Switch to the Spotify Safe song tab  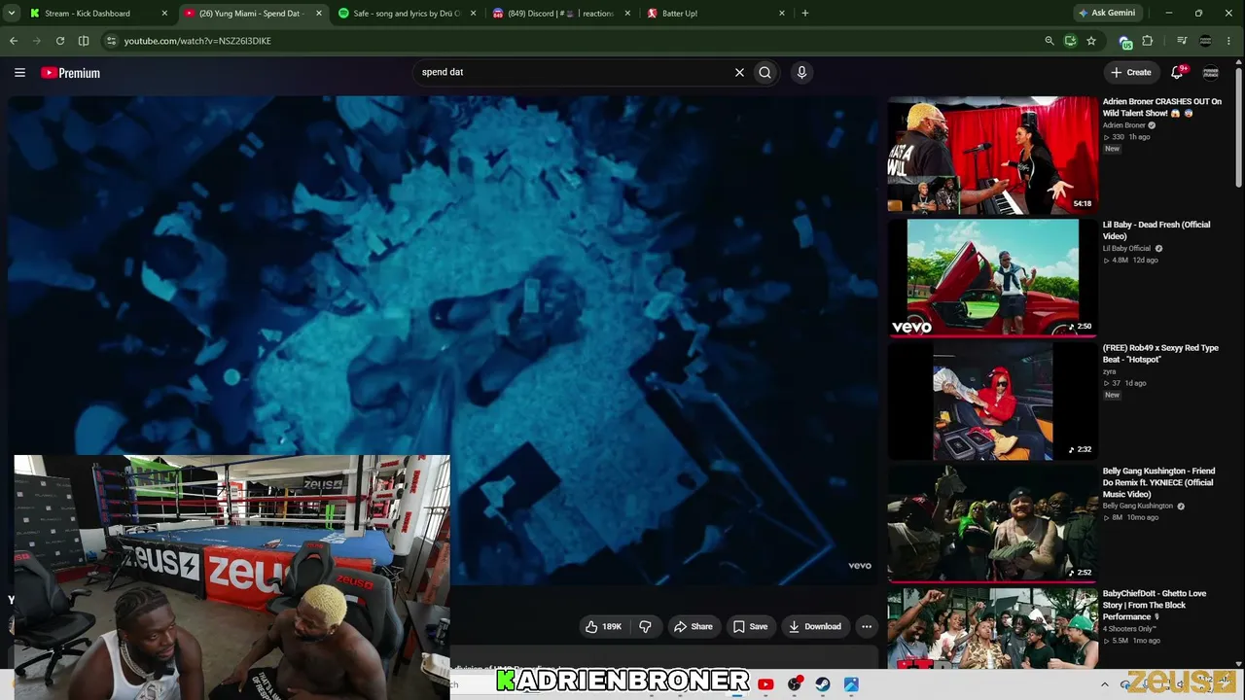click(407, 14)
